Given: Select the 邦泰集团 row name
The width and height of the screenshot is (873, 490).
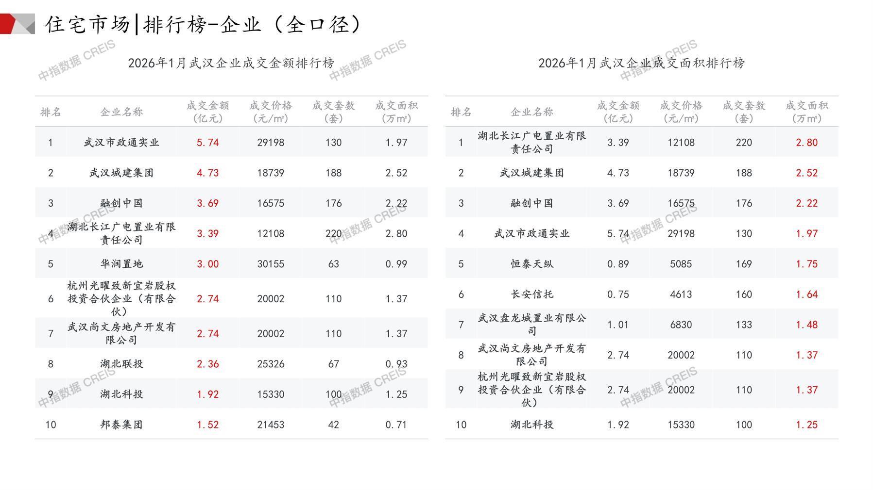Looking at the screenshot, I should [x=121, y=425].
